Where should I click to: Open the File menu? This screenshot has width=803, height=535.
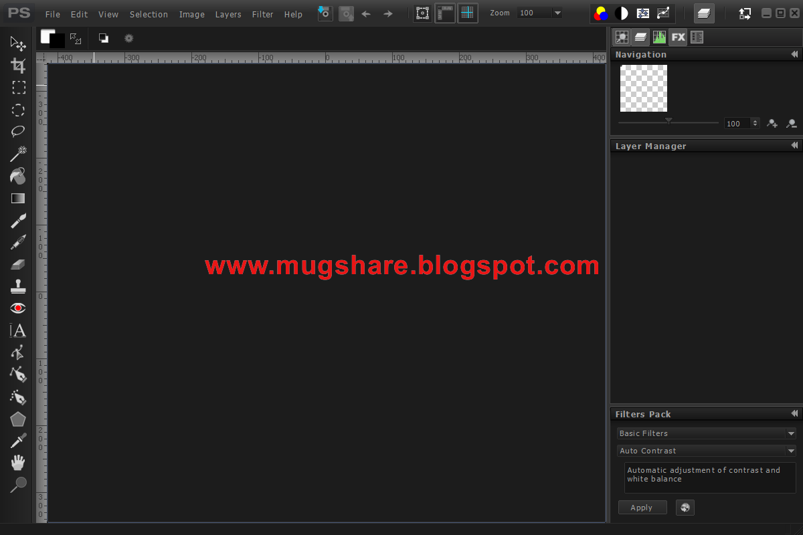click(x=52, y=14)
